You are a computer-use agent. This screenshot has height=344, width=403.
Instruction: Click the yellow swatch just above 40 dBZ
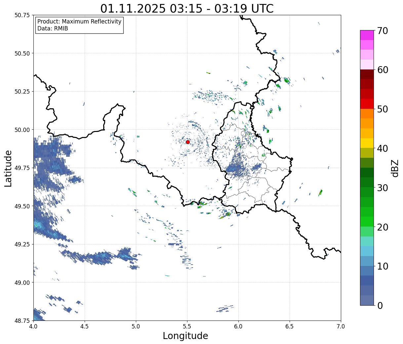point(367,143)
